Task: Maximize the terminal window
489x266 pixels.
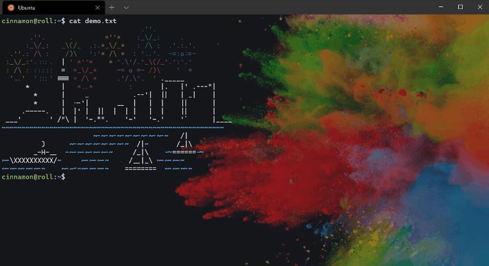Action: (x=460, y=7)
